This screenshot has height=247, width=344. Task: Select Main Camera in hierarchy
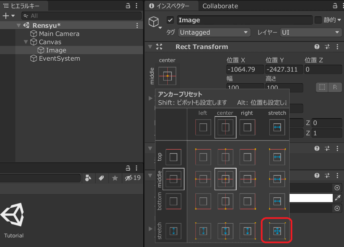(x=59, y=34)
